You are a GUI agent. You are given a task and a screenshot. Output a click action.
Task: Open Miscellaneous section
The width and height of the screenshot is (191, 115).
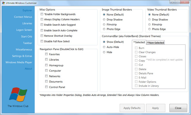tap(24, 50)
